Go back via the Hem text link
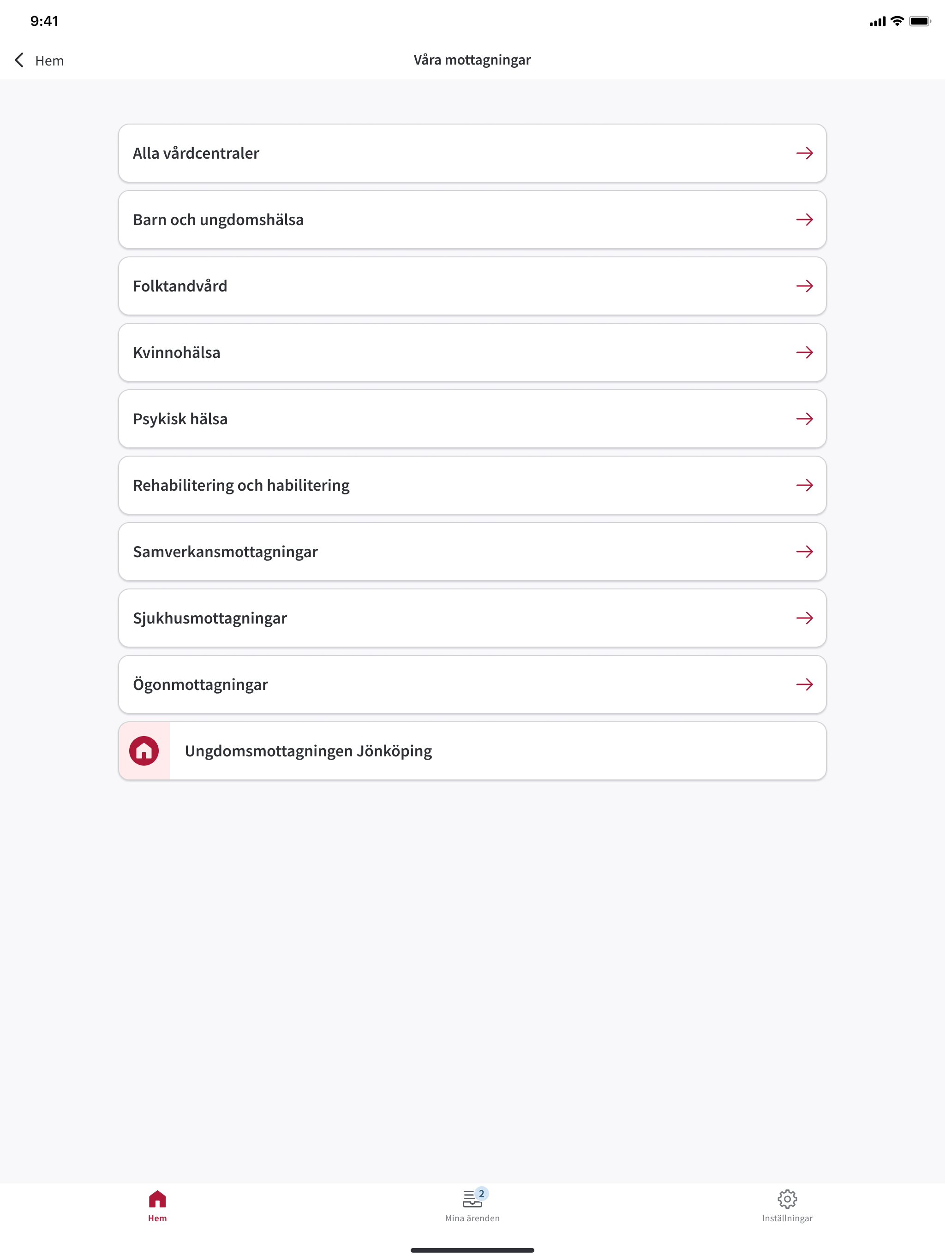This screenshot has height=1260, width=945. tap(49, 60)
